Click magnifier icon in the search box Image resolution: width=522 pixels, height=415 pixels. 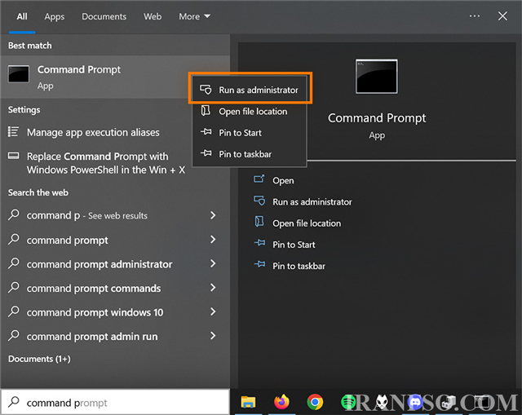point(14,402)
